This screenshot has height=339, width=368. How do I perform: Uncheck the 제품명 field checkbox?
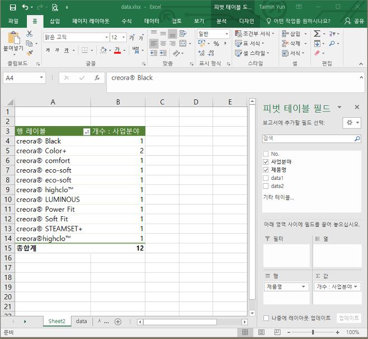click(266, 170)
